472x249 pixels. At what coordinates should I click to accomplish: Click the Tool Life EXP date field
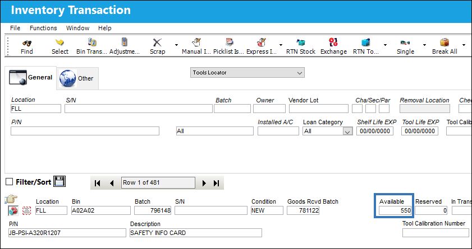(420, 131)
